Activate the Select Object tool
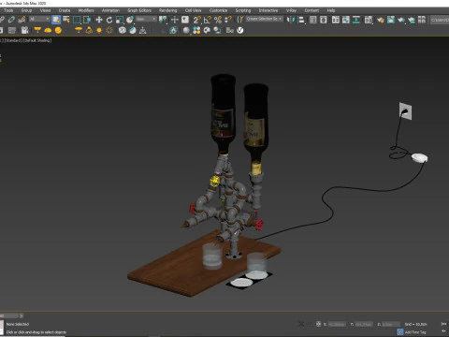Screen dimensions: 449x337 coord(56,20)
